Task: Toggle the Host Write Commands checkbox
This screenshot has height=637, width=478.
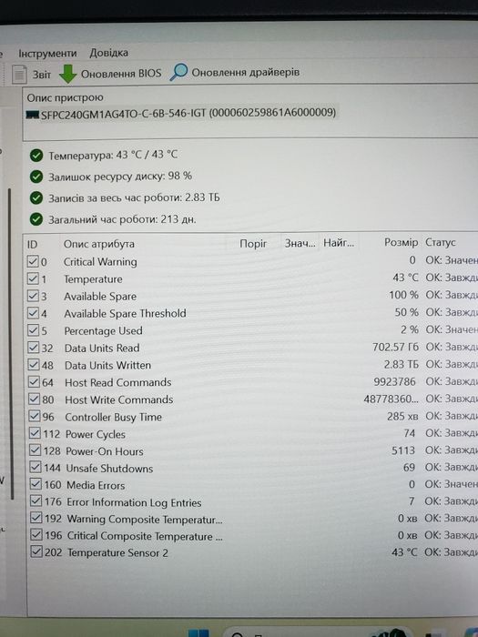Action: pyautogui.click(x=35, y=399)
